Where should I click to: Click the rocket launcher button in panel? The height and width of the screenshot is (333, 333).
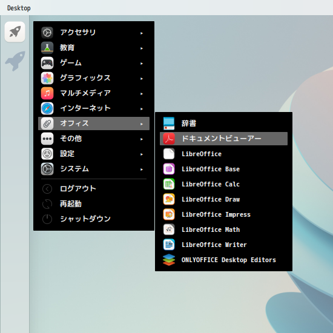(15, 32)
